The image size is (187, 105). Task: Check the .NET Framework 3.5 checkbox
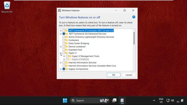[64, 30]
